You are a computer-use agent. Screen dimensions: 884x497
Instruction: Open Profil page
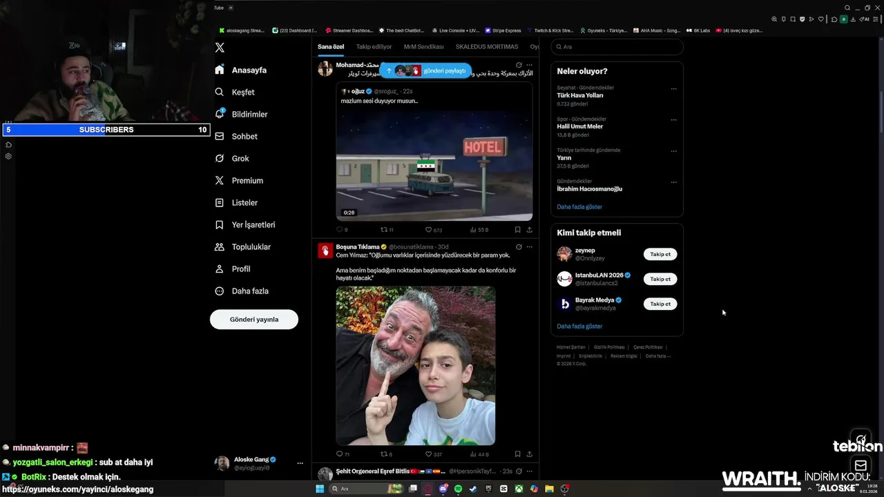(233, 269)
